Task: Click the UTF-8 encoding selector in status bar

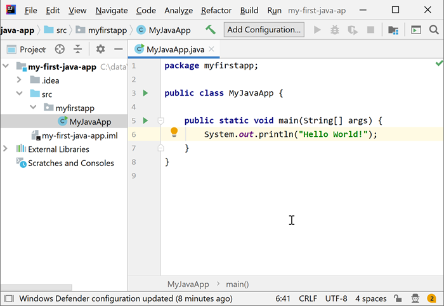Action: (x=336, y=298)
